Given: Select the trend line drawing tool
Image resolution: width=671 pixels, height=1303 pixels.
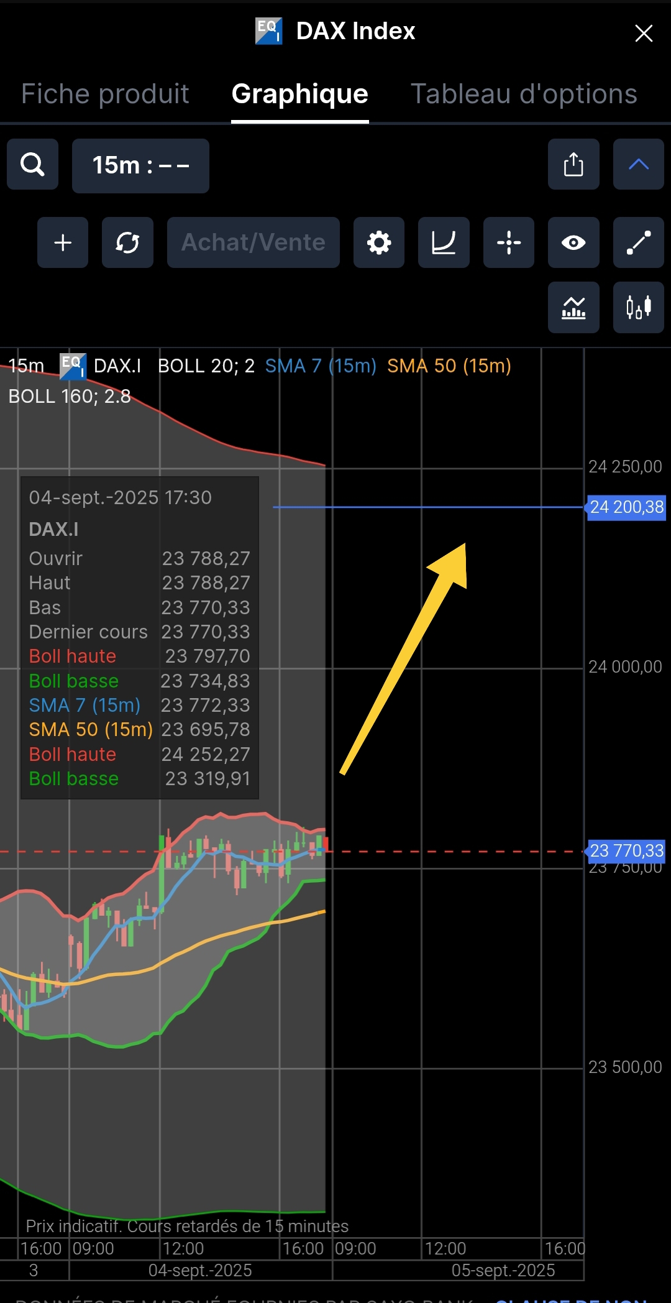Looking at the screenshot, I should tap(639, 242).
